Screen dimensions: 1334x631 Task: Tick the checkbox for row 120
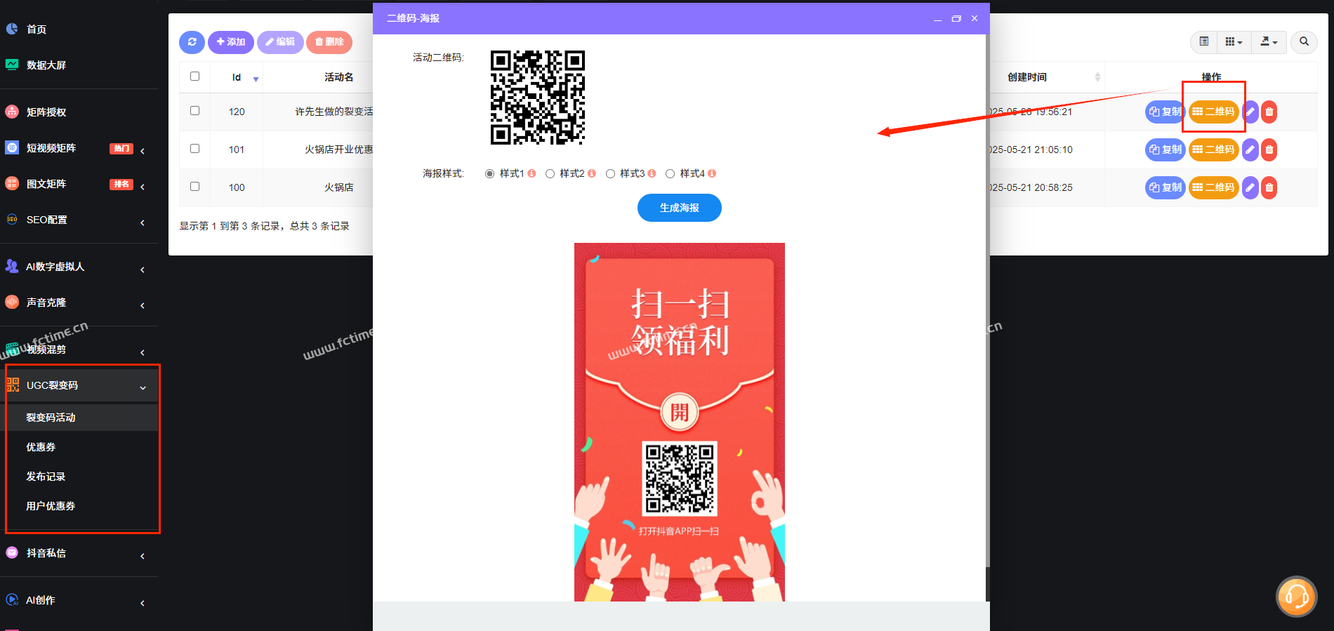coord(195,110)
